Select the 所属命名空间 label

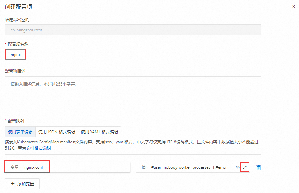coord(17,20)
